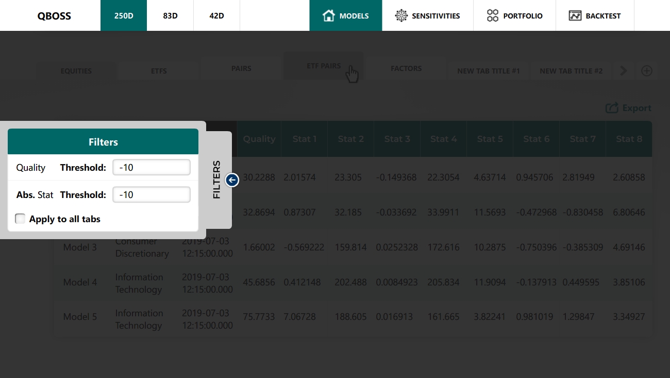The width and height of the screenshot is (670, 378).
Task: Click the vertical FILTERS panel handle
Action: (x=217, y=180)
